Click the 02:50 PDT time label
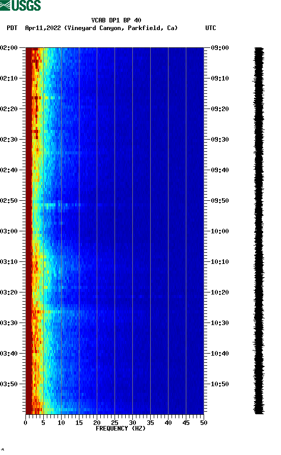This screenshot has width=281, height=455. tap(9, 201)
